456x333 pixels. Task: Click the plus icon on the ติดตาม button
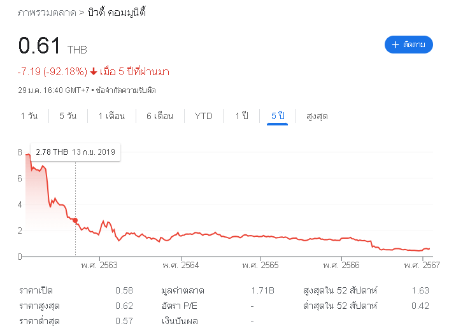(x=395, y=45)
